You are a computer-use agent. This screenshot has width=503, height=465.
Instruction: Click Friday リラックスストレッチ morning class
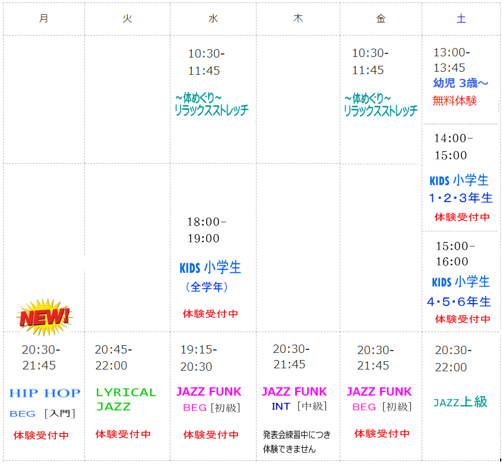point(380,104)
